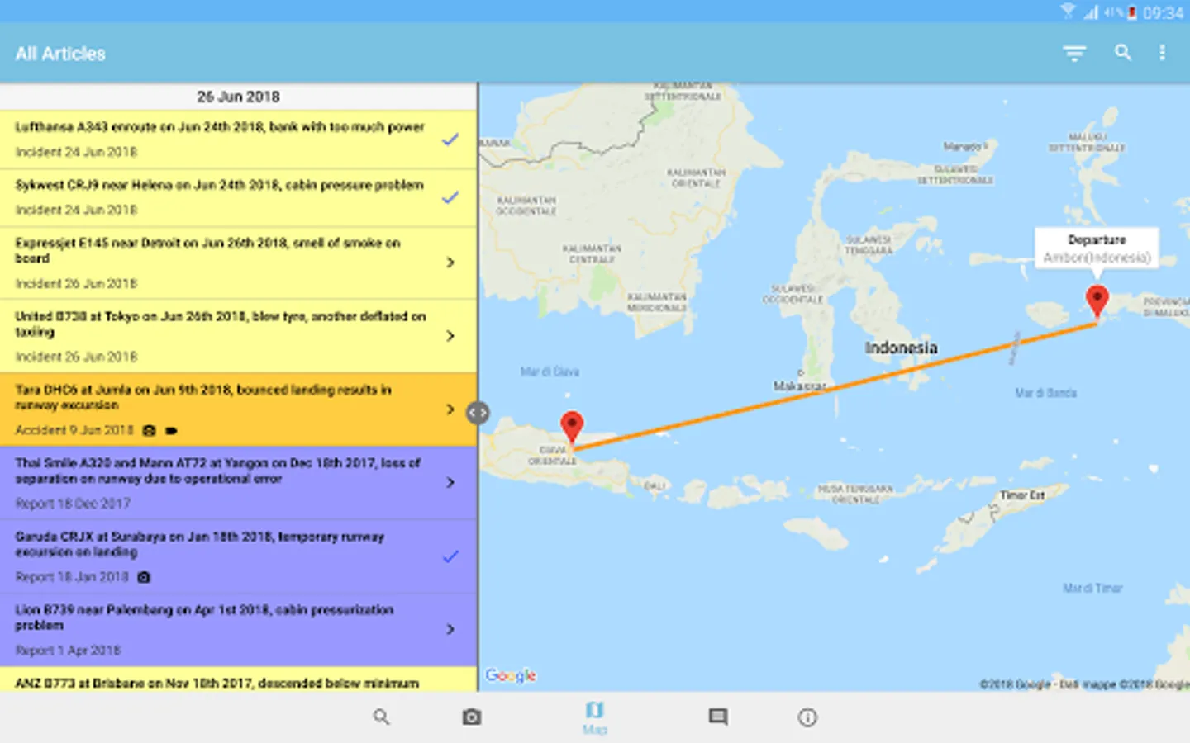Open Garuda CRJX at Surabaya article title
The image size is (1190, 743).
pyautogui.click(x=200, y=544)
